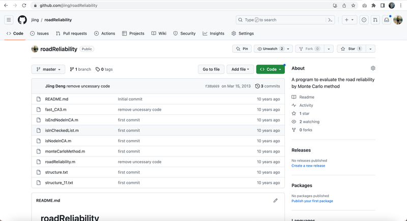
Task: Open the issues icon in top header
Action: pyautogui.click(x=364, y=20)
